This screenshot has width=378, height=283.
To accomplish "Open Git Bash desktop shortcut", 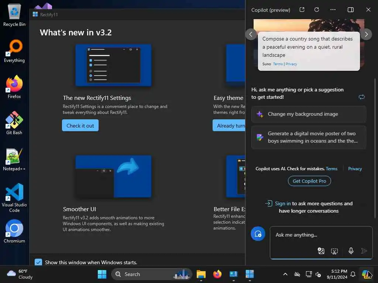I will point(14,123).
